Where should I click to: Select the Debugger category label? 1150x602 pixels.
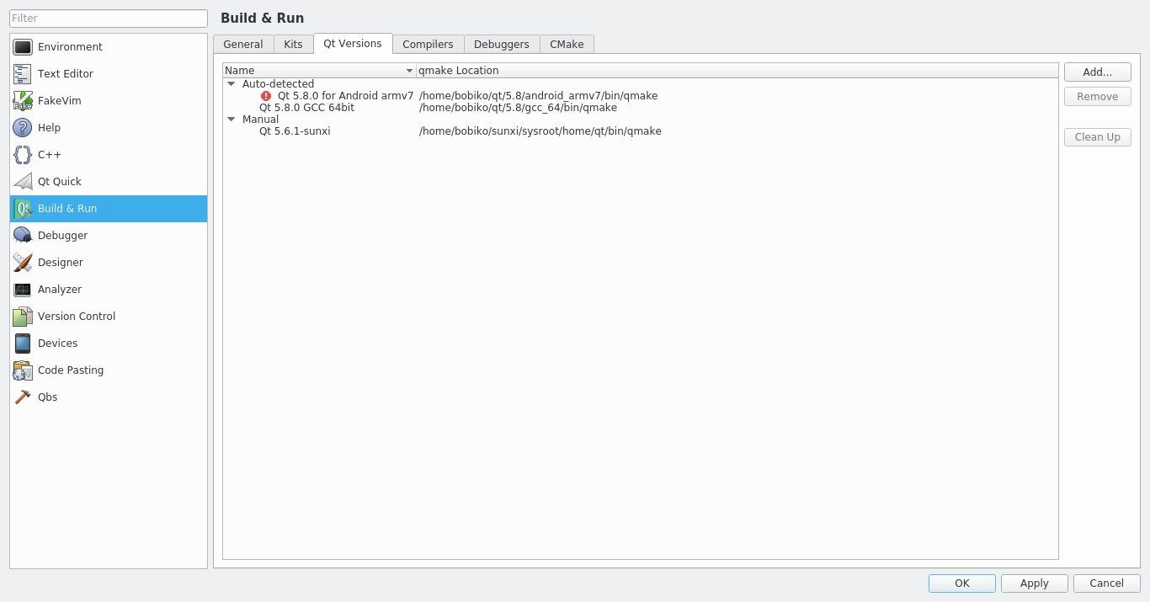62,236
